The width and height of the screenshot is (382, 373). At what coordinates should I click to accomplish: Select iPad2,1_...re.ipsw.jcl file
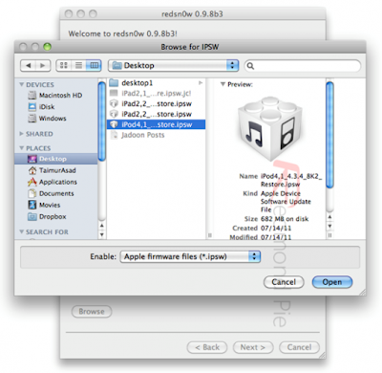[156, 93]
